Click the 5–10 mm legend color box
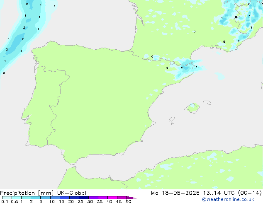This screenshot has height=203, width=263. 45,198
